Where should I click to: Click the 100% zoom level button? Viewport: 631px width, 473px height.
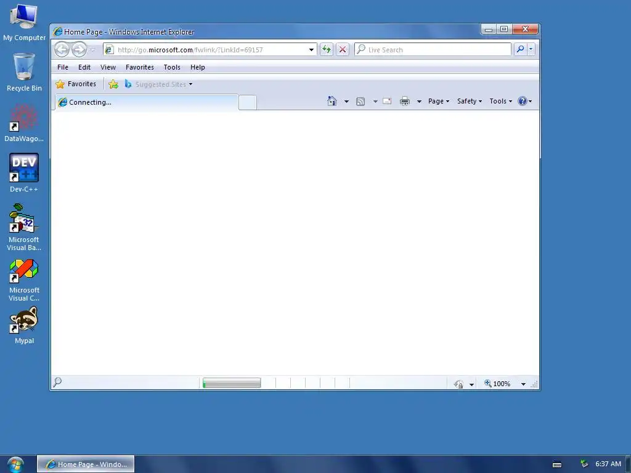pyautogui.click(x=497, y=383)
